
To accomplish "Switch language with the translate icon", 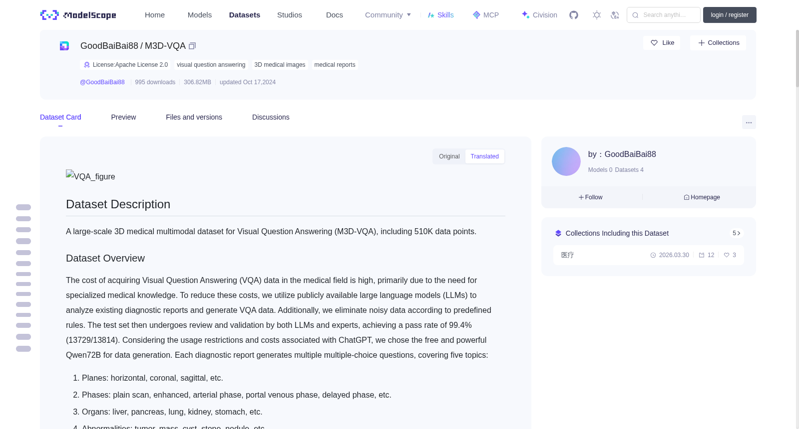I will [615, 15].
